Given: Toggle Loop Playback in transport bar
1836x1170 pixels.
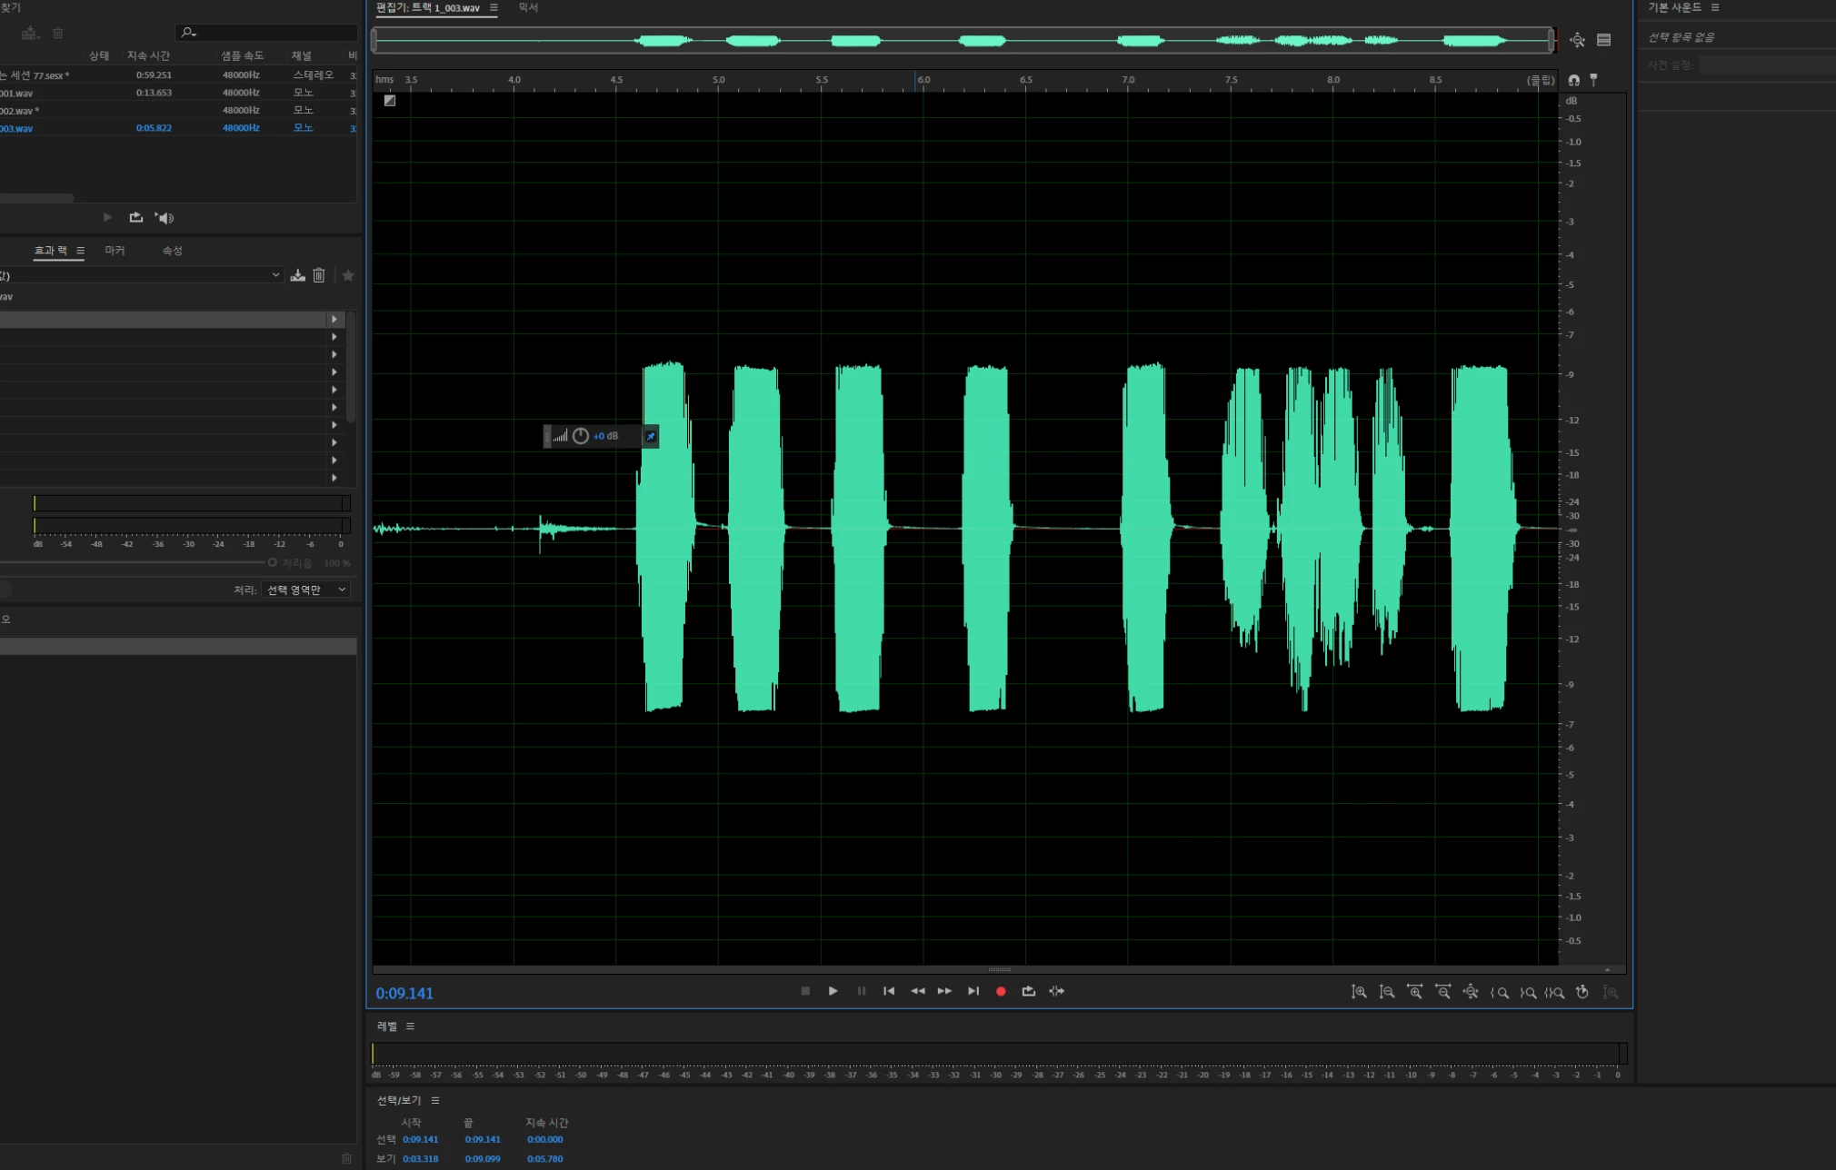Looking at the screenshot, I should [x=1029, y=991].
